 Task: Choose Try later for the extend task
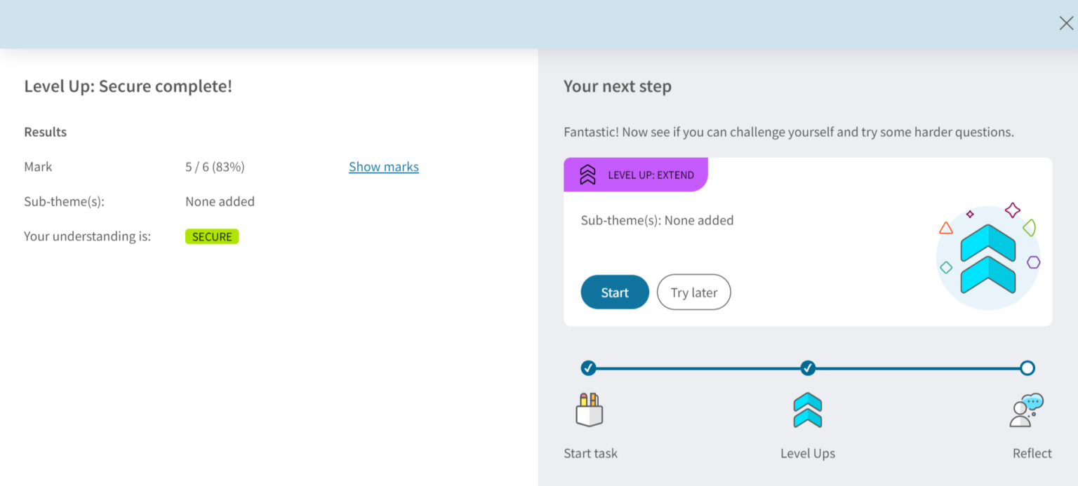(694, 292)
